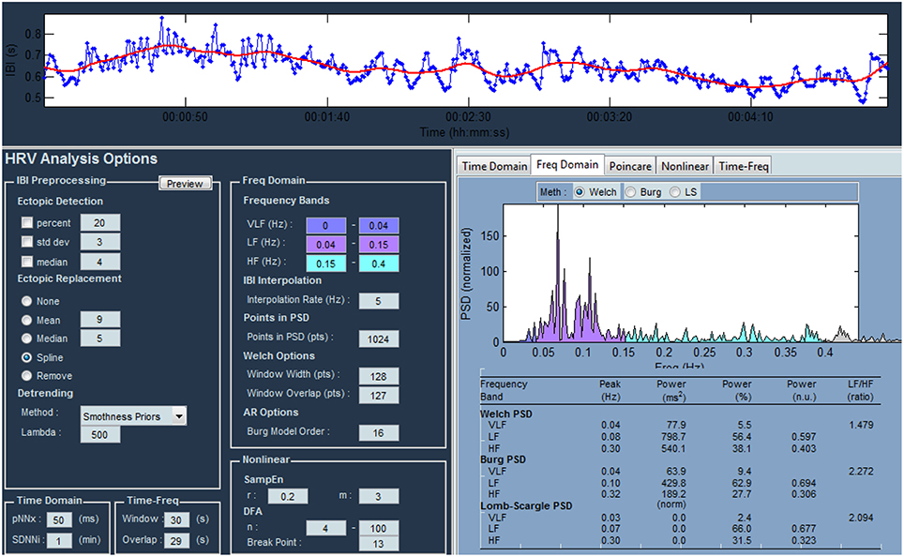
Task: Edit the DFA Break Point field
Action: pos(378,544)
